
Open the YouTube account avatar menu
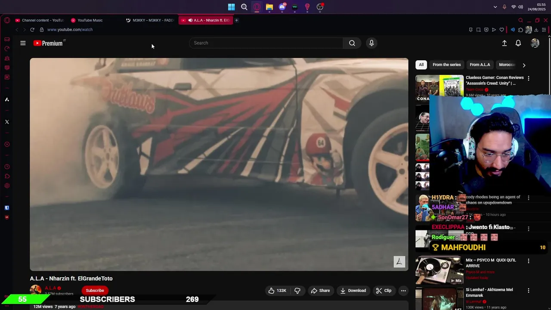coord(535,43)
